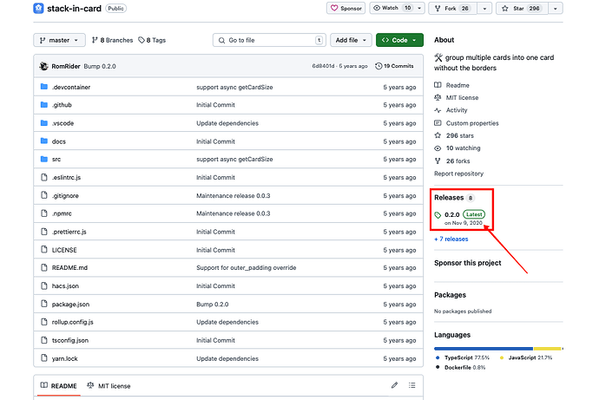Select the README tab
This screenshot has height=400, width=599.
[x=58, y=385]
